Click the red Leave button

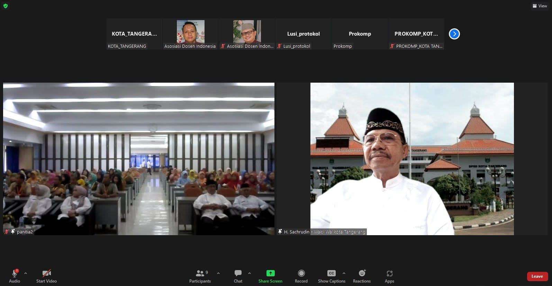[x=537, y=276]
